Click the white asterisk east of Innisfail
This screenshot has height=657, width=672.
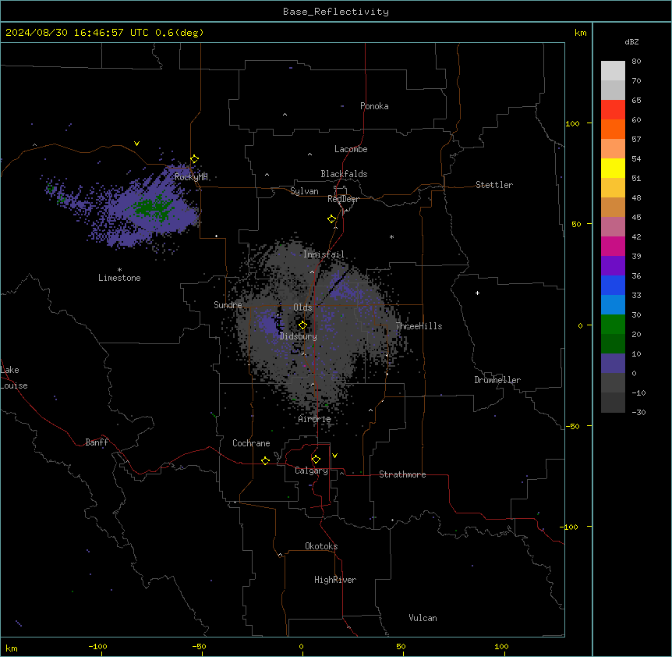click(x=391, y=236)
